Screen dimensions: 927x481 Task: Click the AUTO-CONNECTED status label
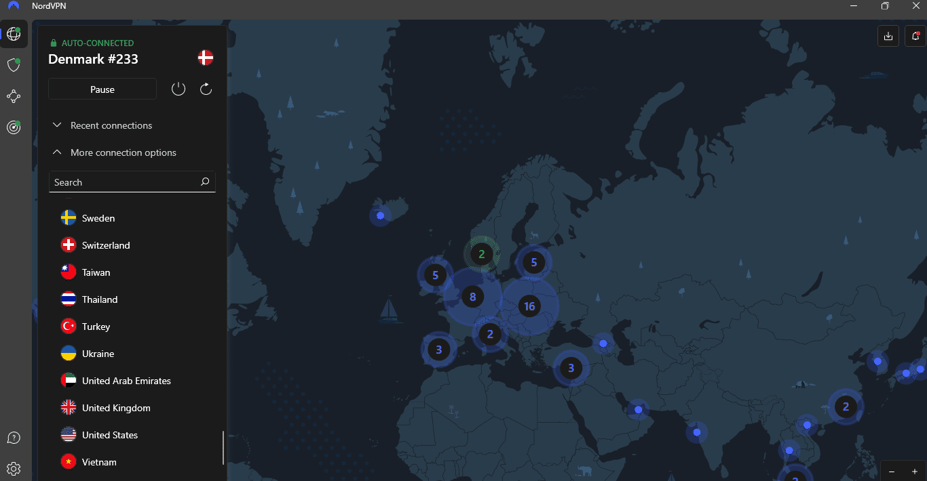pyautogui.click(x=98, y=43)
